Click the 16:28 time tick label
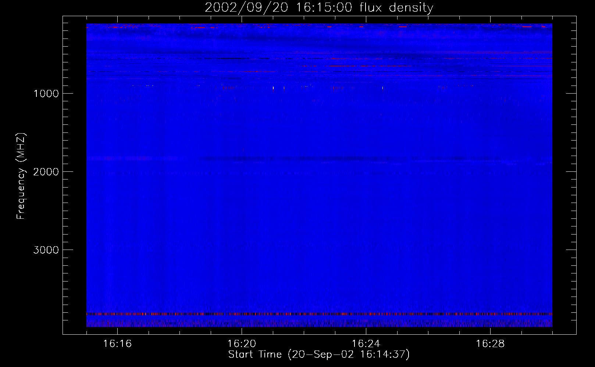Image resolution: width=595 pixels, height=367 pixels. coord(490,344)
